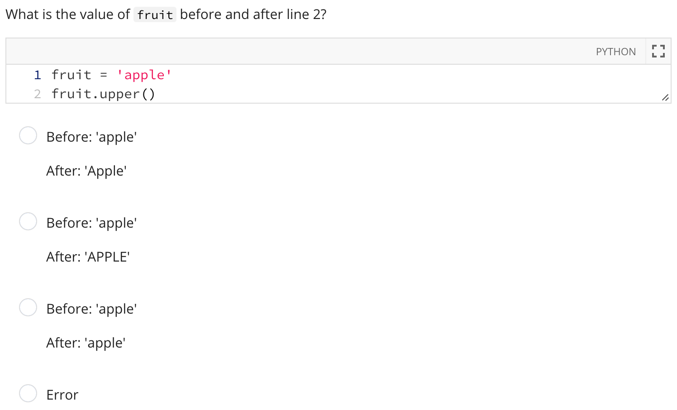The width and height of the screenshot is (677, 410).
Task: Click line number 2 in the code editor
Action: coord(37,94)
